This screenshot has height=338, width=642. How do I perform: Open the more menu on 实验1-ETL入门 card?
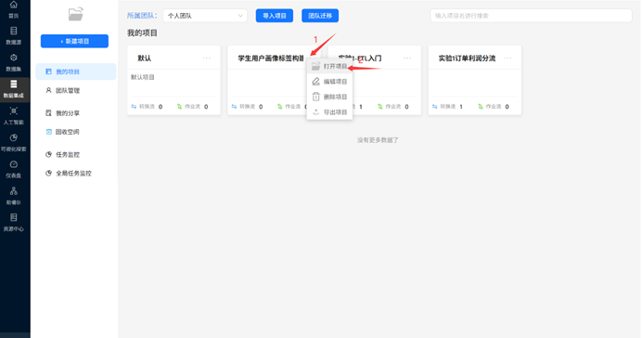pyautogui.click(x=407, y=58)
